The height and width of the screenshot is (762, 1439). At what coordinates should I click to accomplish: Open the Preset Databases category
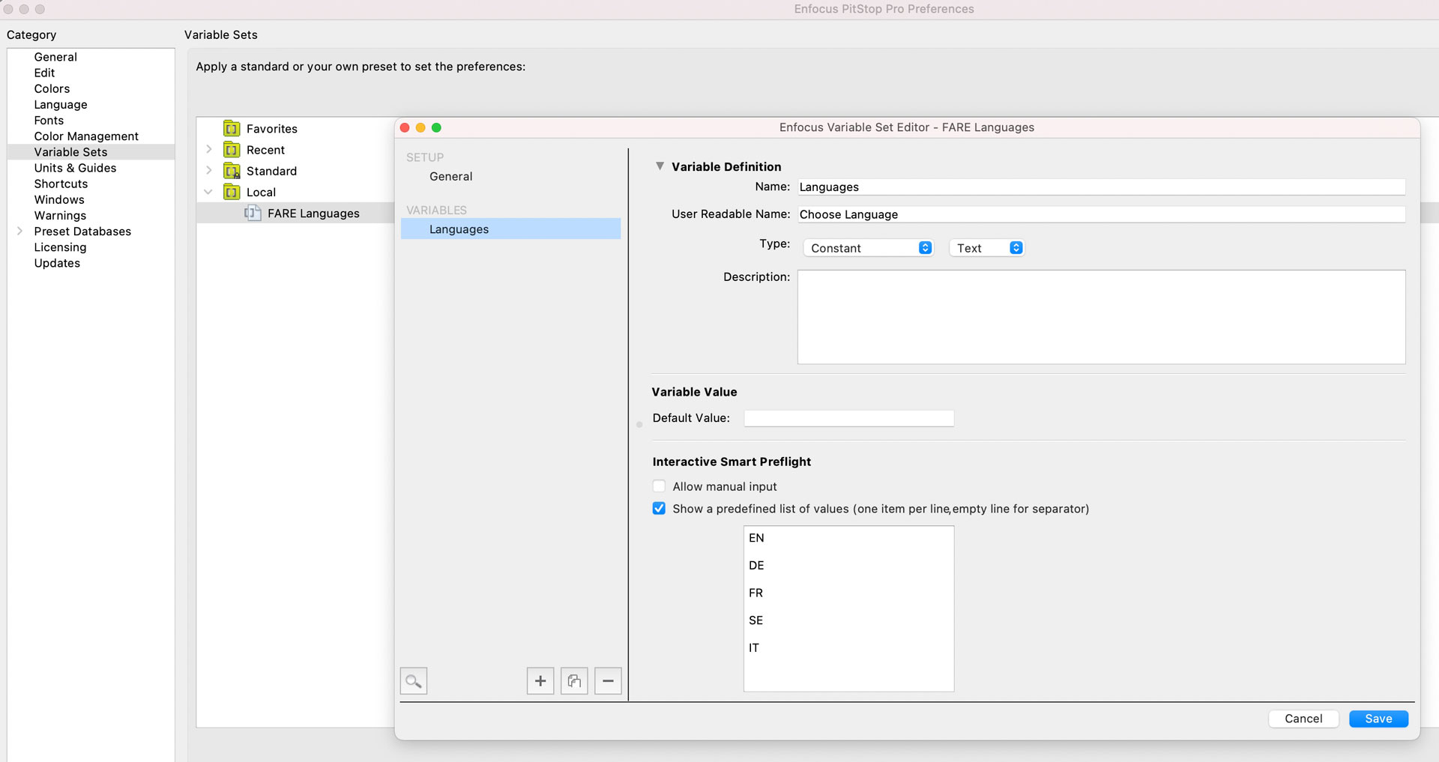point(82,232)
